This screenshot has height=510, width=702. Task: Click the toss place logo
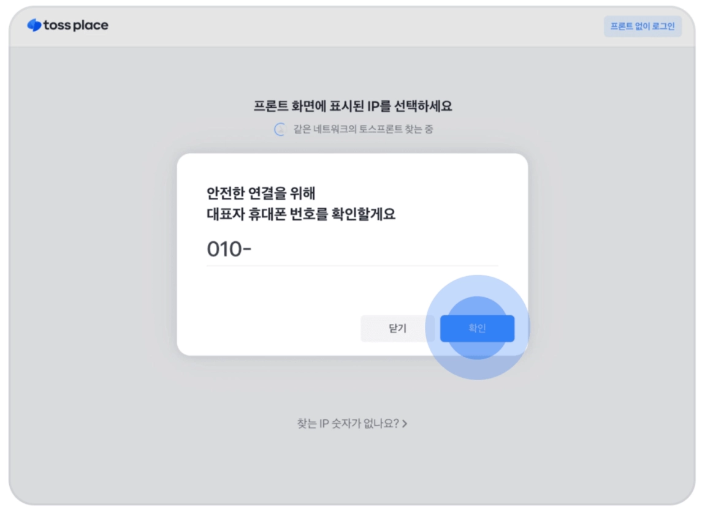67,26
